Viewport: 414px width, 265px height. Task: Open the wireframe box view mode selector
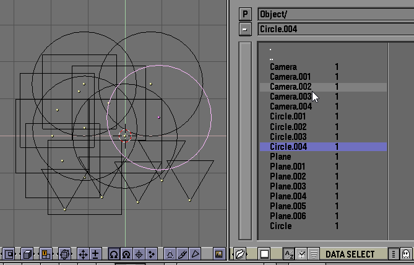pos(65,254)
